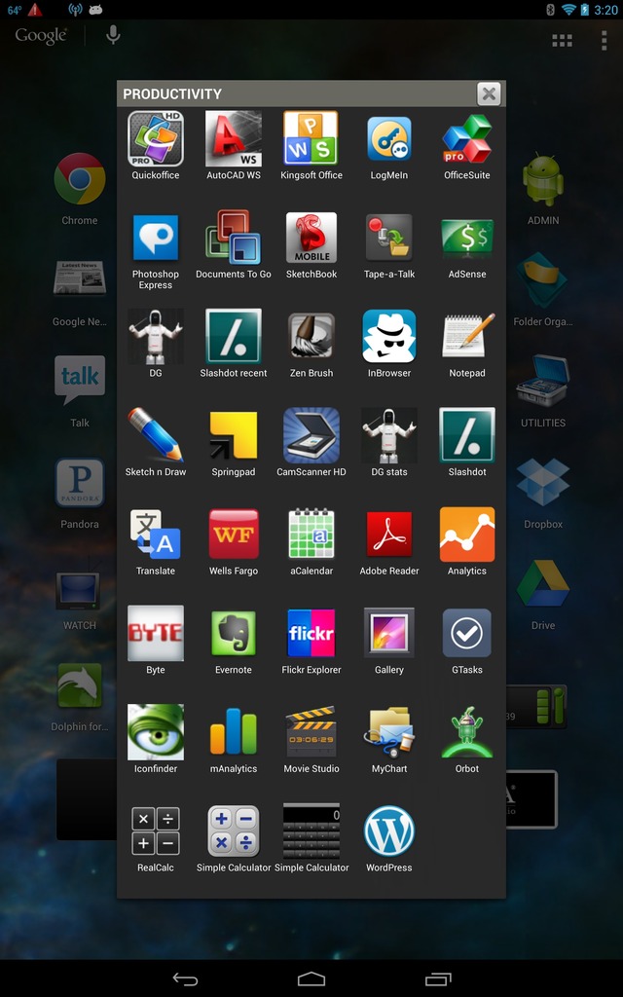Tap the Google search logo
The image size is (623, 997).
(41, 36)
